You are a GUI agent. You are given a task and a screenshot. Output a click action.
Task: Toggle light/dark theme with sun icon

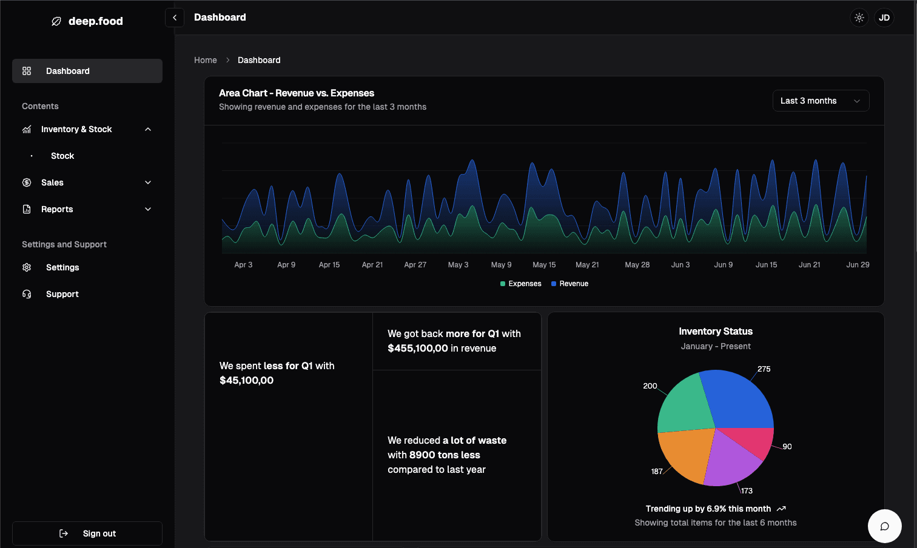click(x=859, y=18)
